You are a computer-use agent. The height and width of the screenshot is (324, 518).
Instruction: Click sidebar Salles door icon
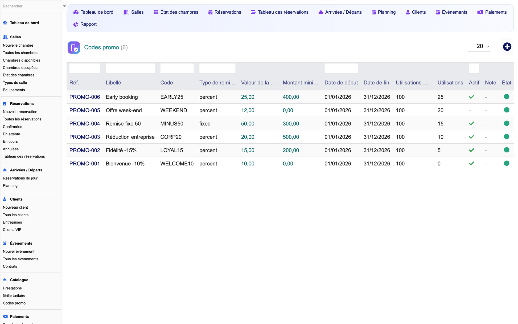(5, 37)
